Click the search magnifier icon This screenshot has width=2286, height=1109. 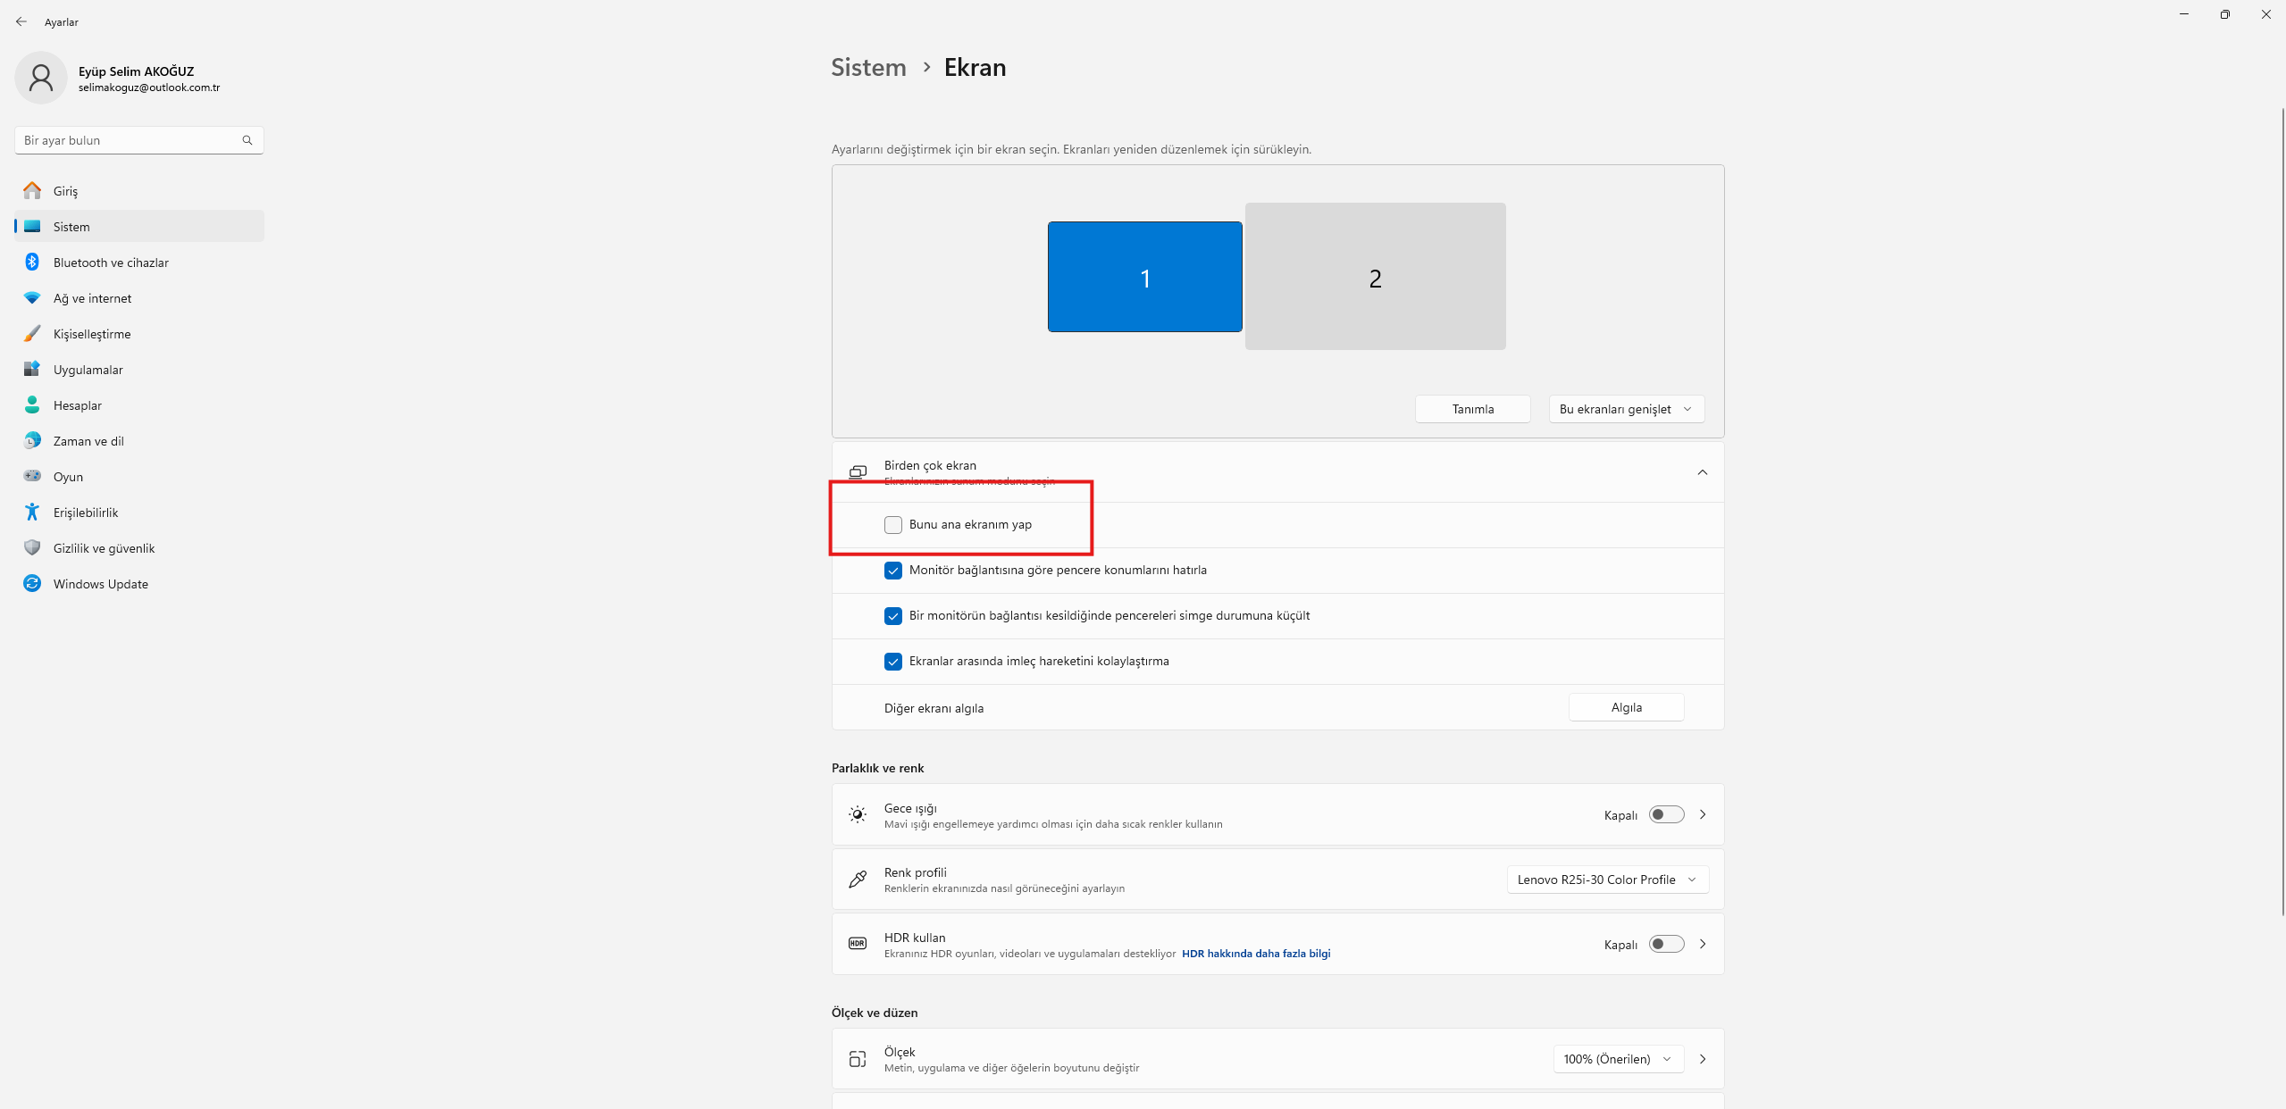247,140
